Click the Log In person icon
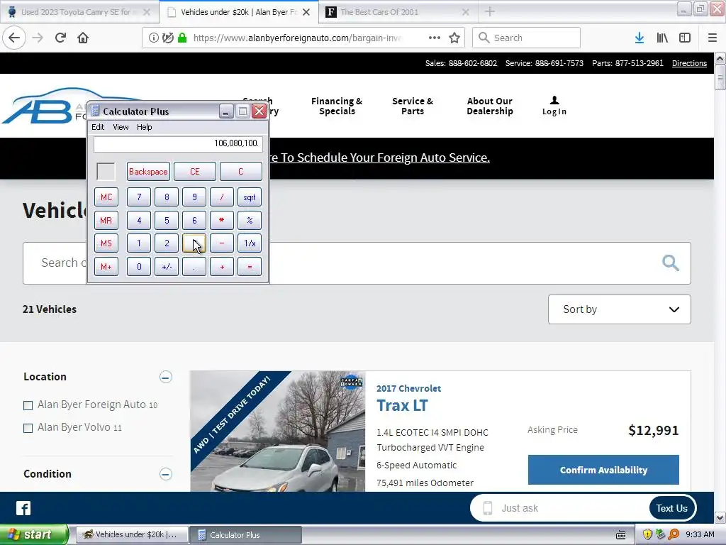This screenshot has width=726, height=545. (x=554, y=99)
